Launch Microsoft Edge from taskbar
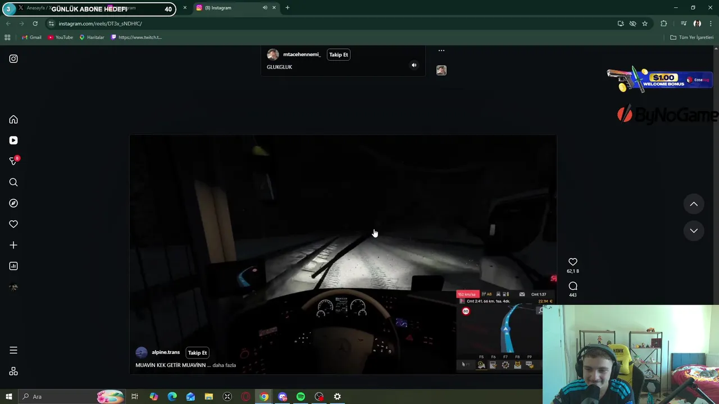719x404 pixels. tap(172, 397)
